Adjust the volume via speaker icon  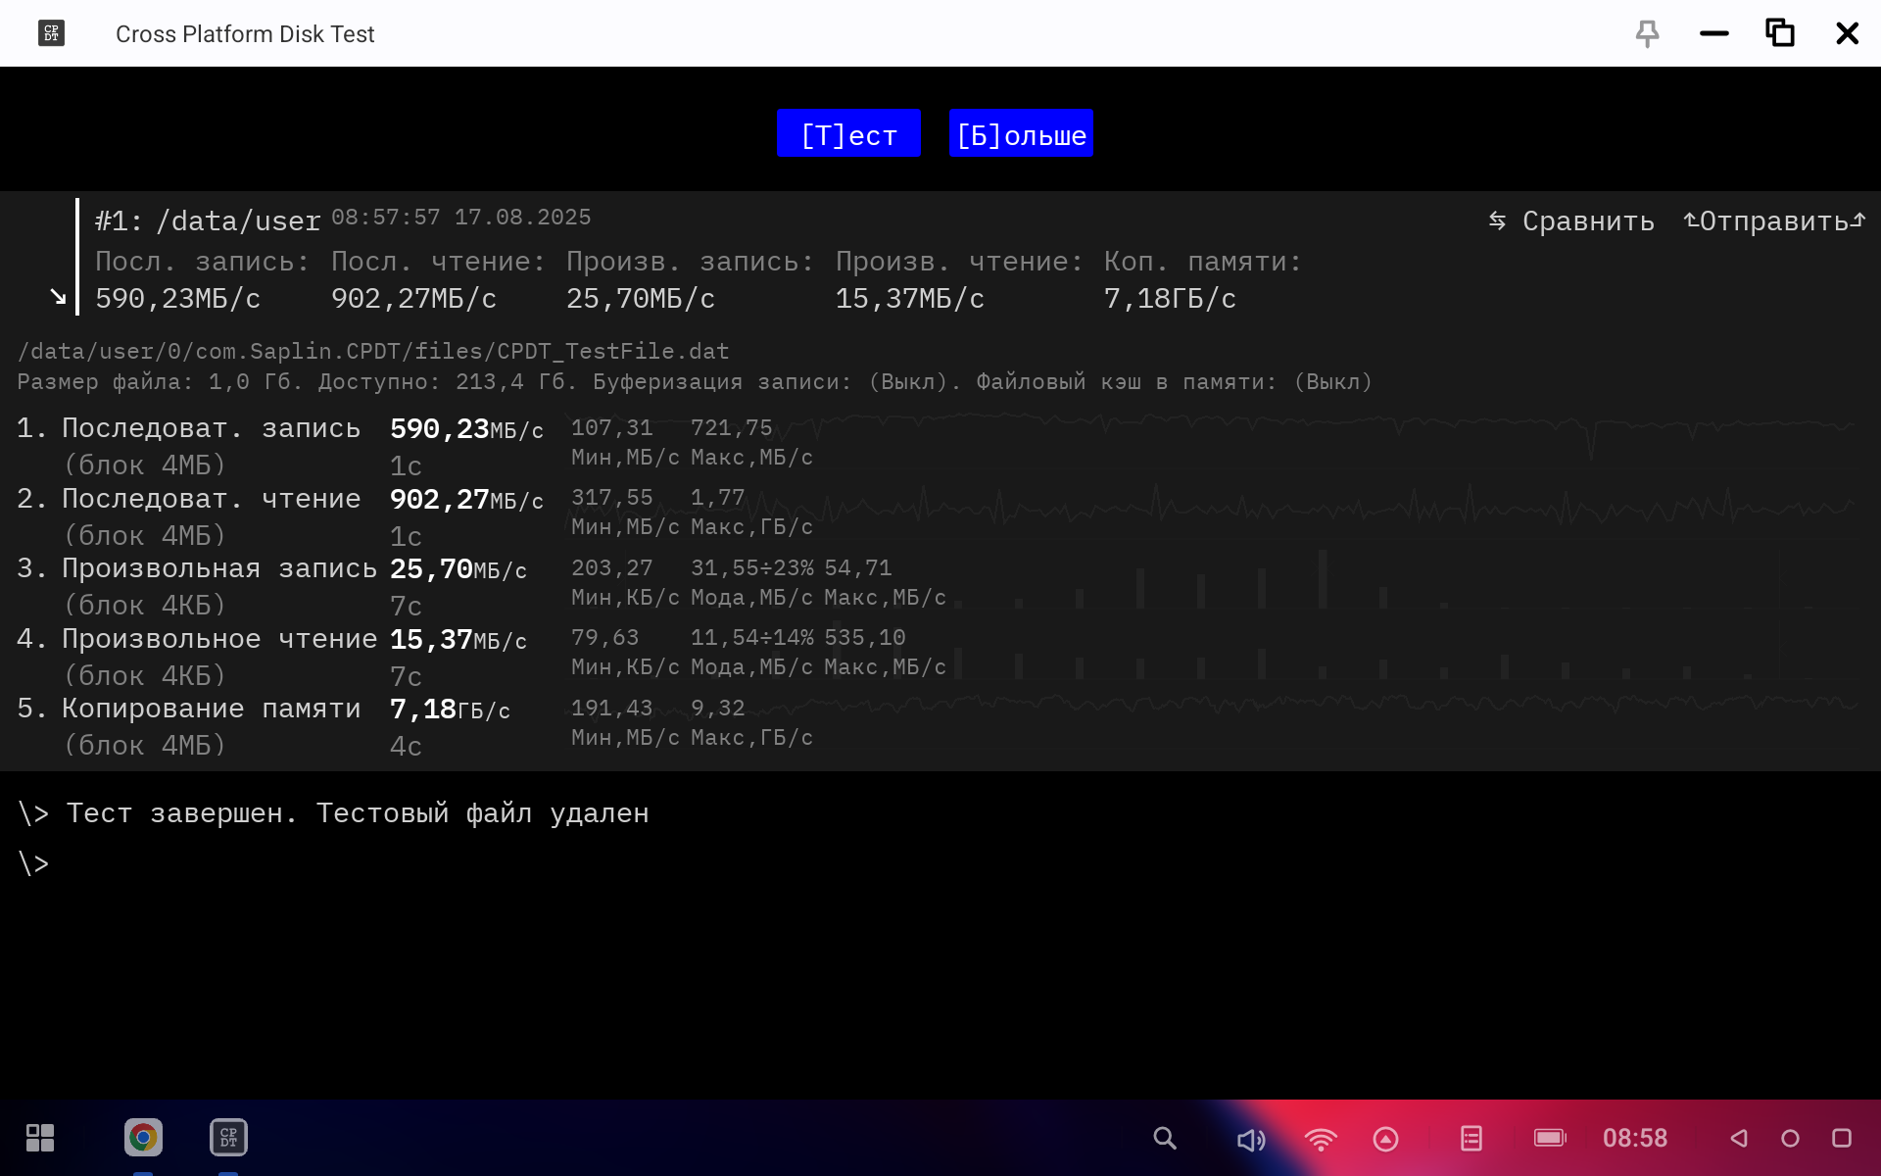coord(1250,1139)
